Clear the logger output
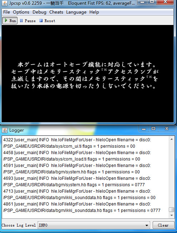The height and width of the screenshot is (233, 177). [163, 225]
